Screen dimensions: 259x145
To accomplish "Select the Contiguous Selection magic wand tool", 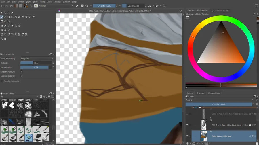I will pyautogui.click(x=16, y=34).
